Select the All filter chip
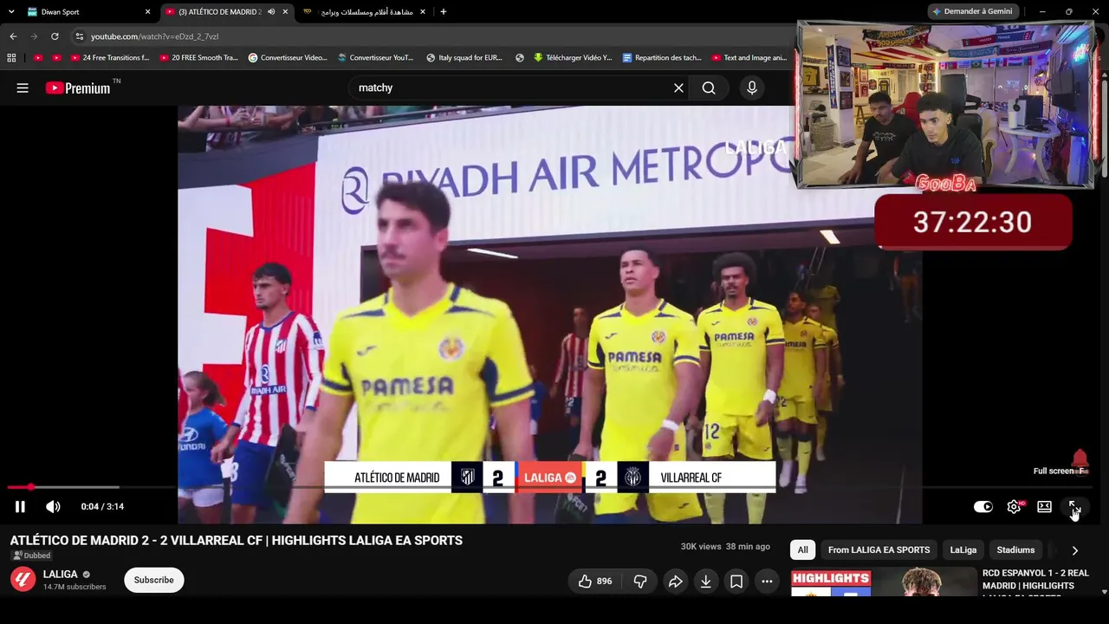The height and width of the screenshot is (624, 1109). point(803,550)
